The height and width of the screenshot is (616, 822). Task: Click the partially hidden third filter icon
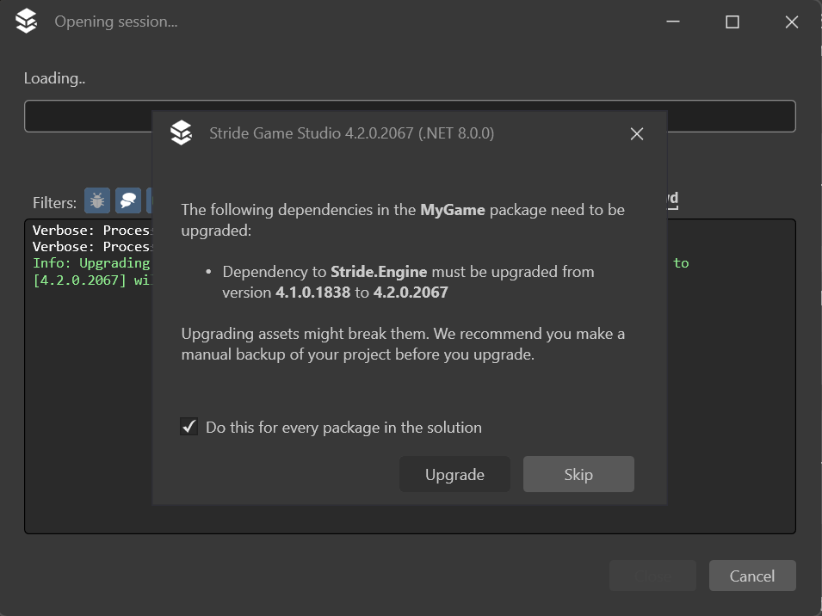point(151,200)
